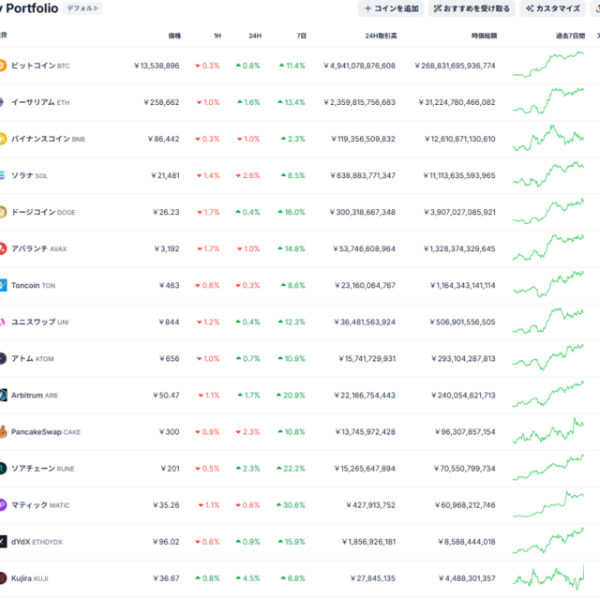The height and width of the screenshot is (600, 600).
Task: Open the PancakeSwap CAKE link
Action: coord(46,431)
